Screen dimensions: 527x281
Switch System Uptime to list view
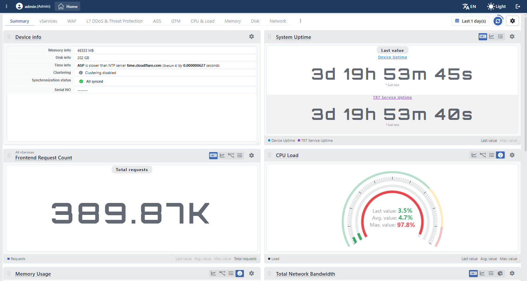[500, 37]
